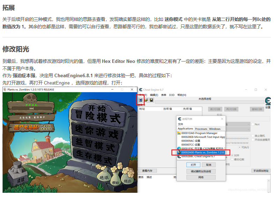This screenshot has width=276, height=197.
Task: Toggle the 禁止随机 checkbox
Action: coord(253,136)
